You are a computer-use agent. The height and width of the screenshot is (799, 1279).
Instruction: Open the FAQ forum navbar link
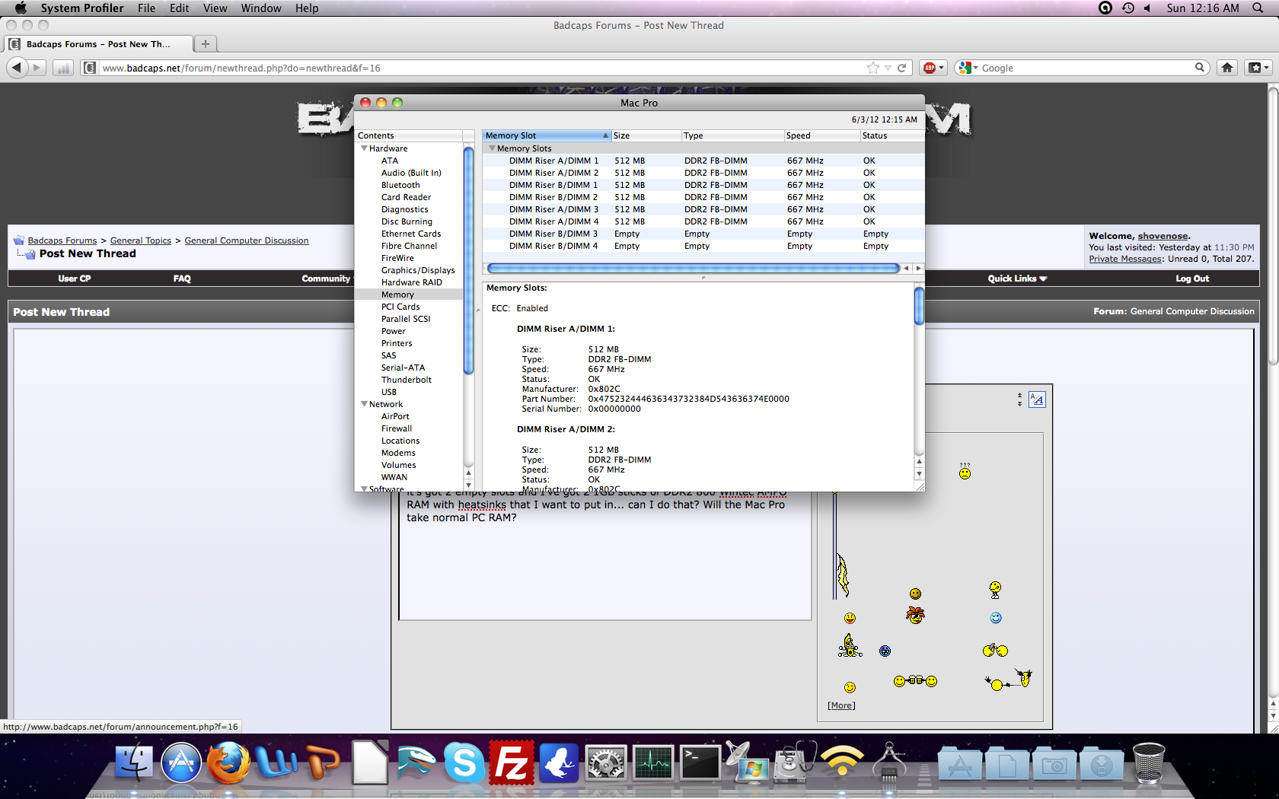[182, 279]
